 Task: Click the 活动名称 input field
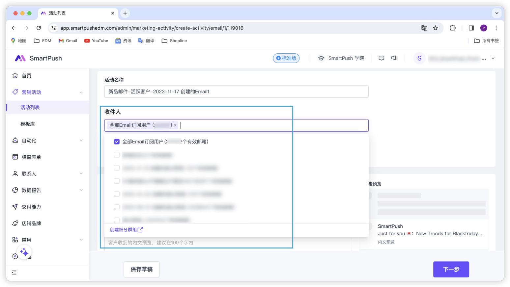236,91
